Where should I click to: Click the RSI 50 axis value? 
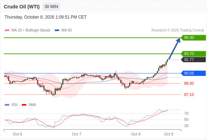pyautogui.click(x=186, y=119)
